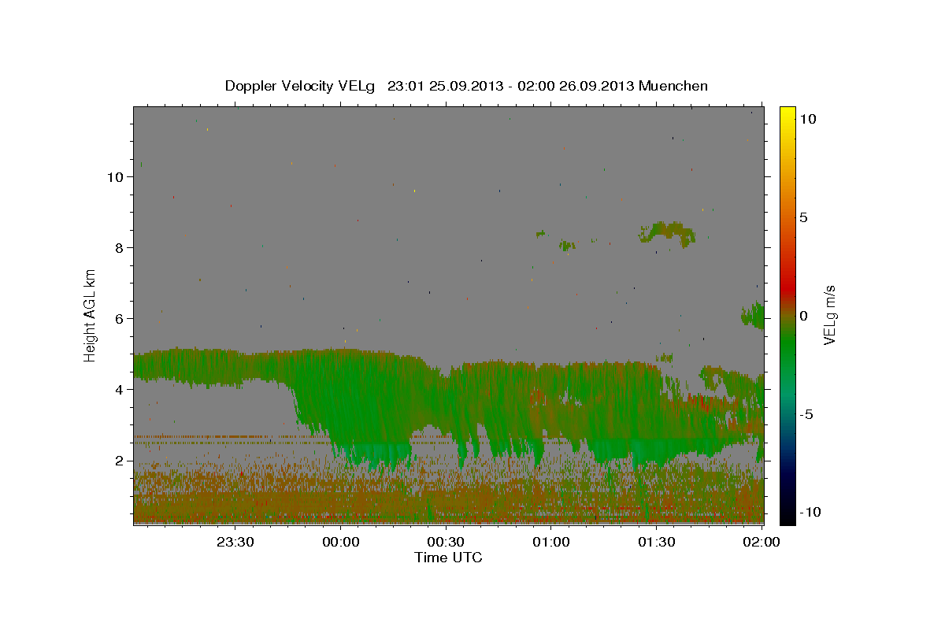
Task: Click the 02:00 time tick label
Action: pyautogui.click(x=762, y=542)
